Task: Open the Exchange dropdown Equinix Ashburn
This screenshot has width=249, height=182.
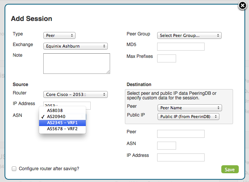Action: (76, 46)
